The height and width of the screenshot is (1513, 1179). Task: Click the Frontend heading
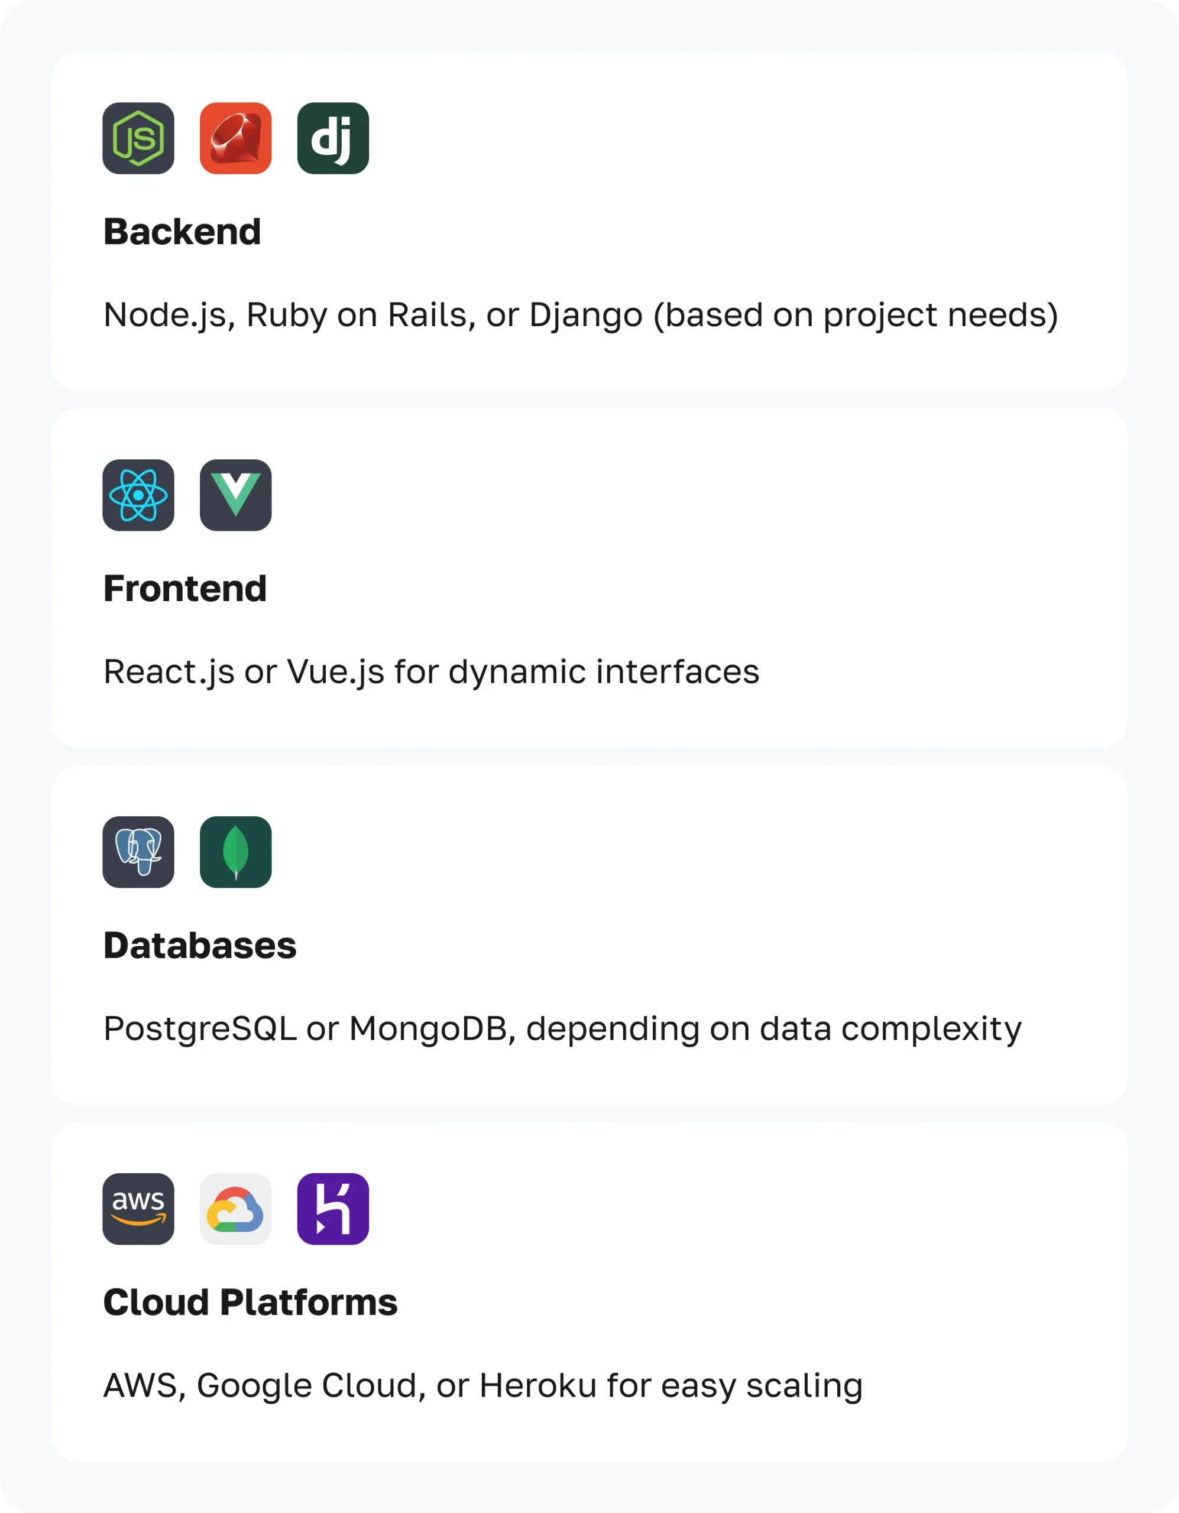(185, 588)
